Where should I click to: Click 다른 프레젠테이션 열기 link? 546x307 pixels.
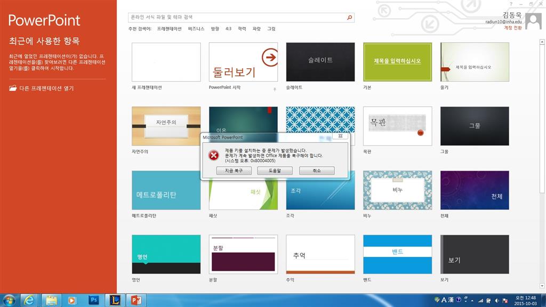(46, 88)
